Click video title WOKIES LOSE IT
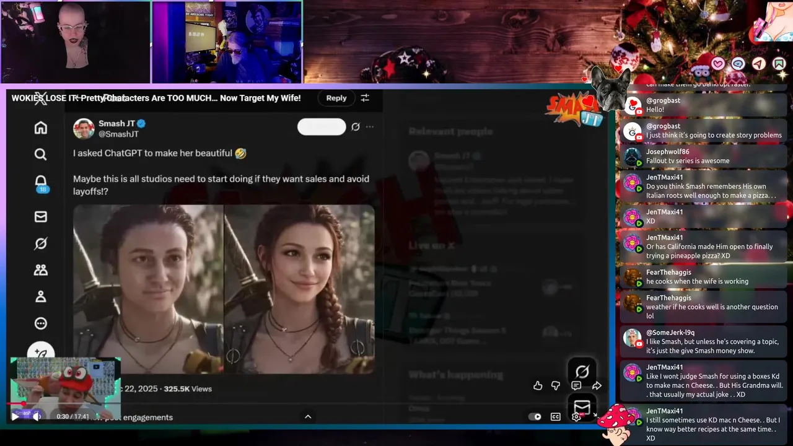This screenshot has height=446, width=793. [x=156, y=98]
